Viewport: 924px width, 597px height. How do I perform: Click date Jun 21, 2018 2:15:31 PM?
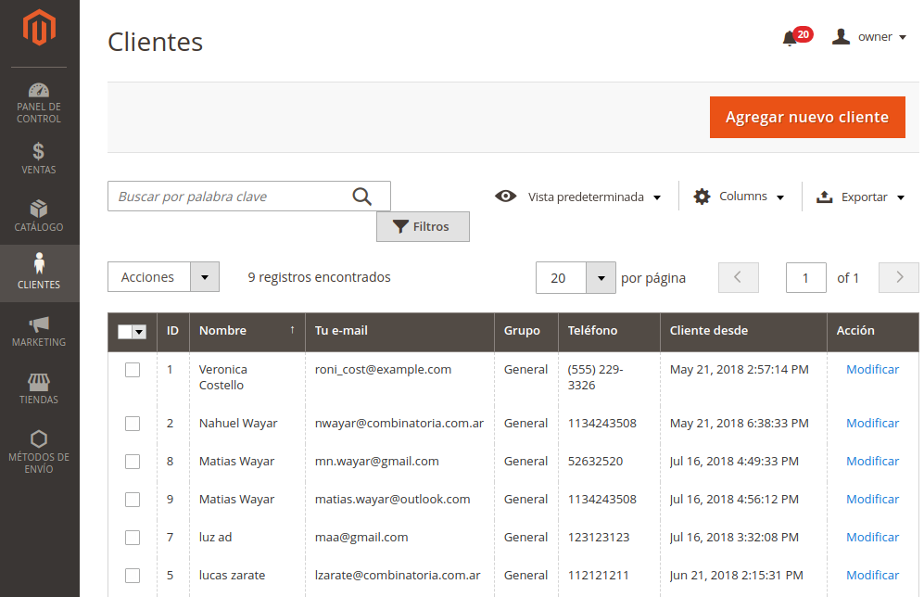point(736,575)
